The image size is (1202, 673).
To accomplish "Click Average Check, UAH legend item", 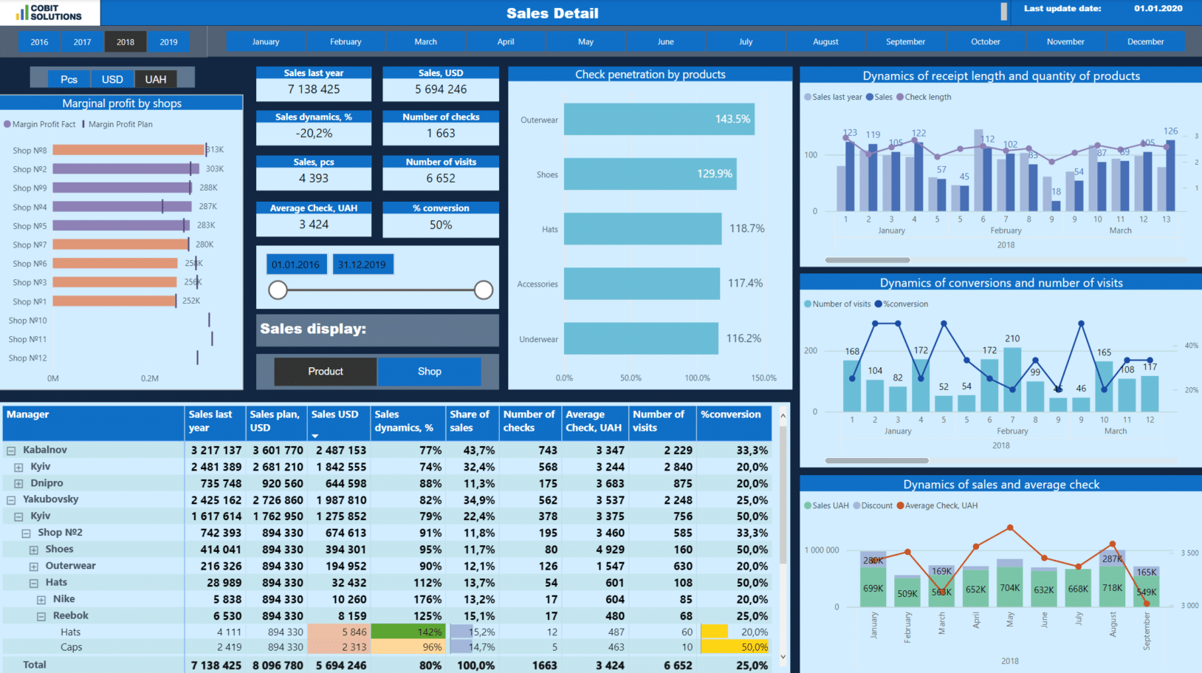I will click(x=937, y=505).
